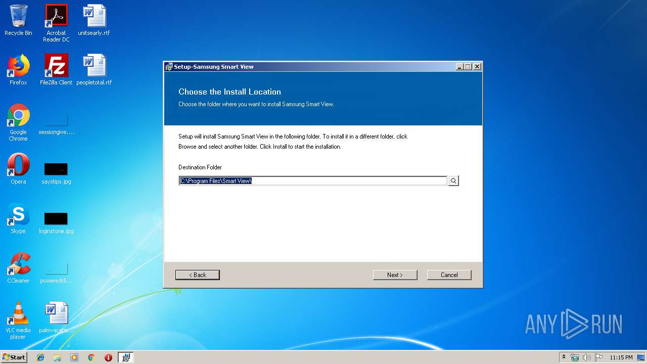The width and height of the screenshot is (647, 364).
Task: Click the browse folder magnifier icon
Action: tap(453, 180)
